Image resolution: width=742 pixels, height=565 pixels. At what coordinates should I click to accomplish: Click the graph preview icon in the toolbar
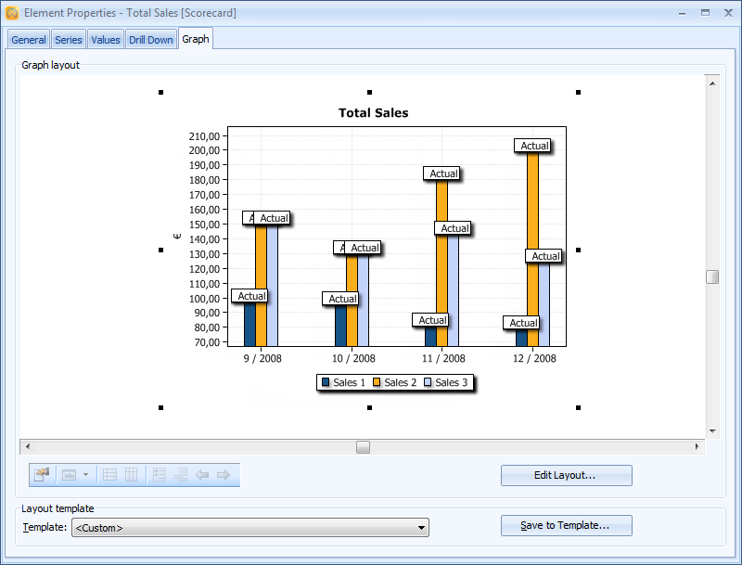[x=70, y=475]
